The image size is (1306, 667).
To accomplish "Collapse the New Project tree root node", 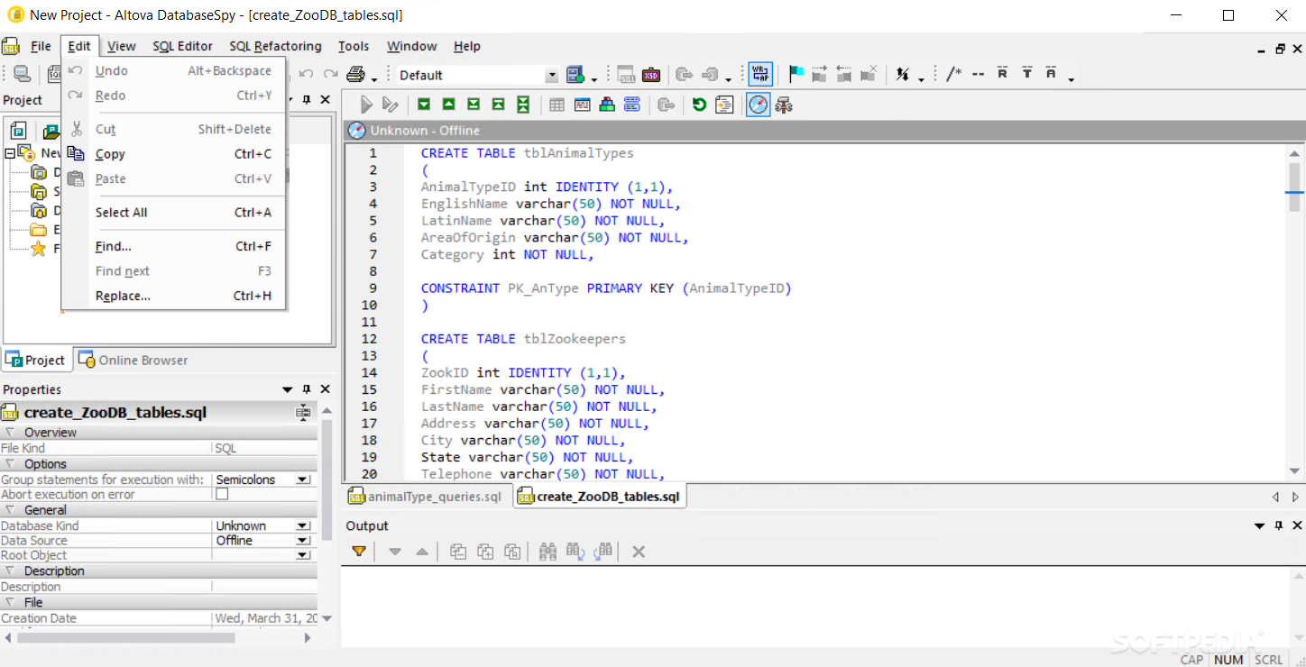I will point(9,153).
